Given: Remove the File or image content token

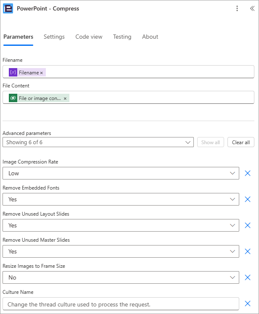Looking at the screenshot, I should coord(65,98).
